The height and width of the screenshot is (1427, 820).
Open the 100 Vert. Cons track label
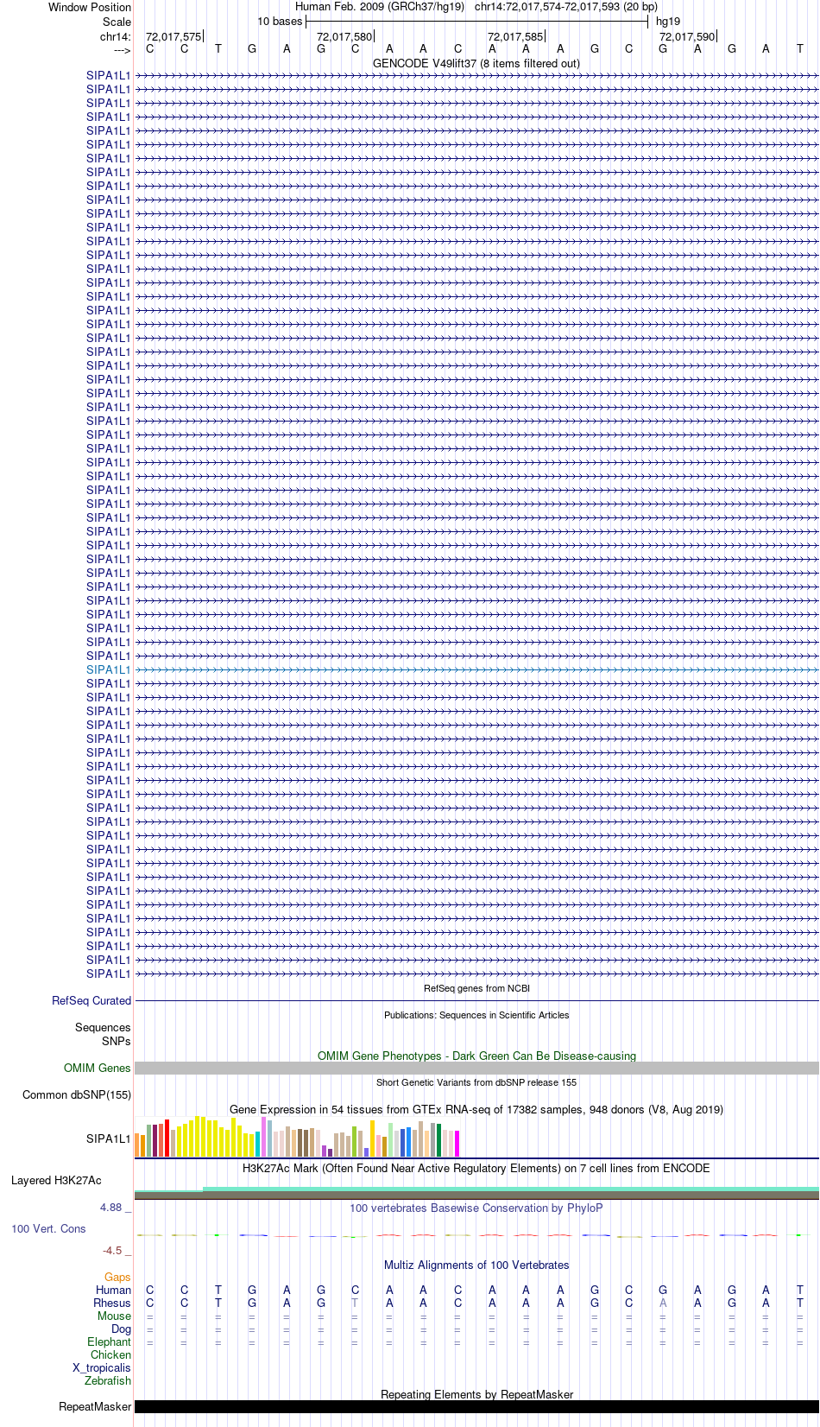[48, 1228]
